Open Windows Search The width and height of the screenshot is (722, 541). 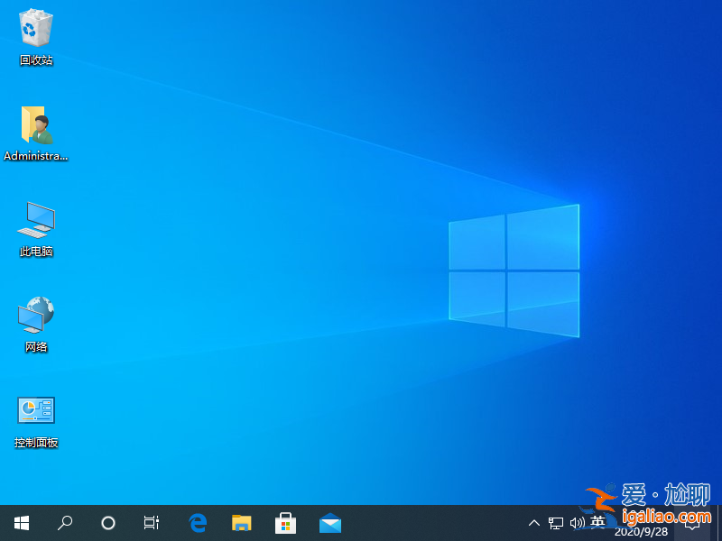64,523
